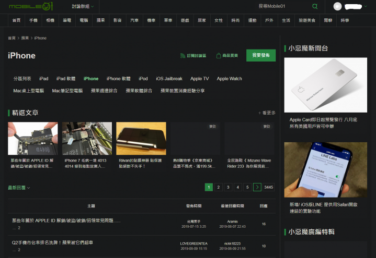This screenshot has width=376, height=258.
Task: Open 相機 category in navigation bar
Action: point(50,20)
